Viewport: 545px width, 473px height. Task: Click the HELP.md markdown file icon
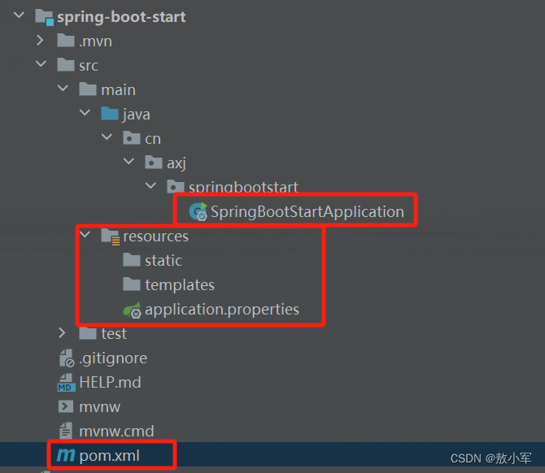66,382
